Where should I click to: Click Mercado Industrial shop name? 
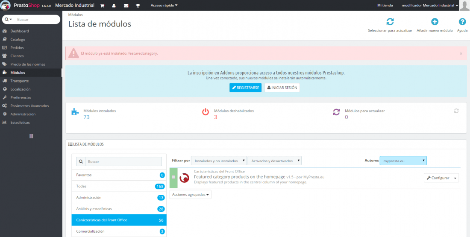click(x=75, y=6)
